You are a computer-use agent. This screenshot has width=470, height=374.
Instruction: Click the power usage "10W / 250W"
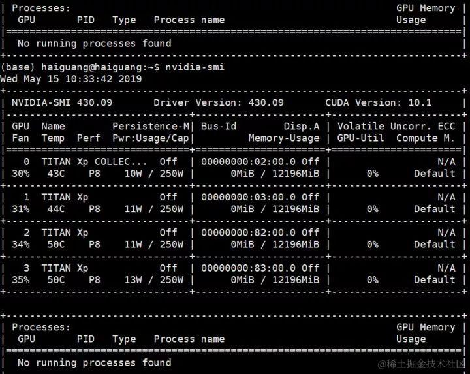[154, 174]
